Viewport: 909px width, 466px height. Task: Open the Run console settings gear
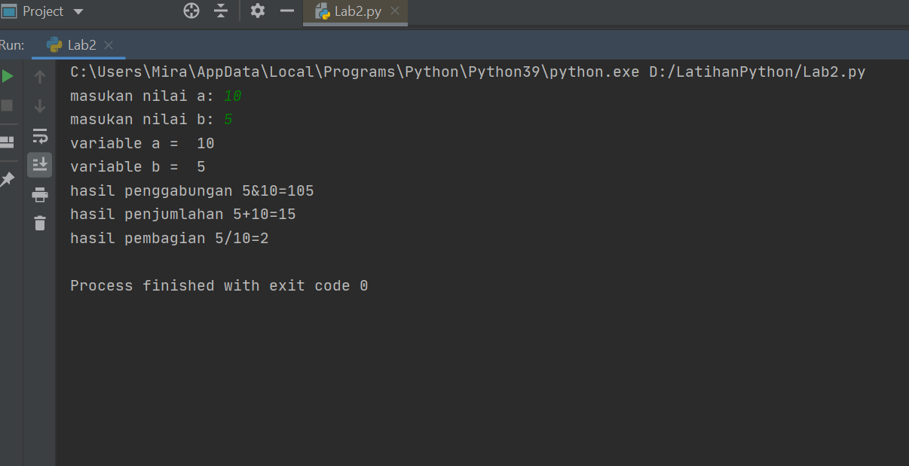coord(257,11)
